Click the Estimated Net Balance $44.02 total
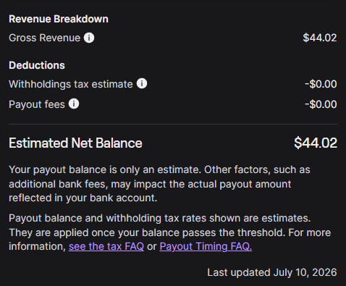 click(316, 143)
